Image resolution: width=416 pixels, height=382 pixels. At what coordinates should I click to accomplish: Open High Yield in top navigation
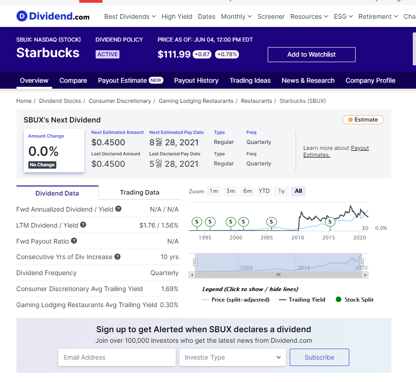tap(177, 16)
